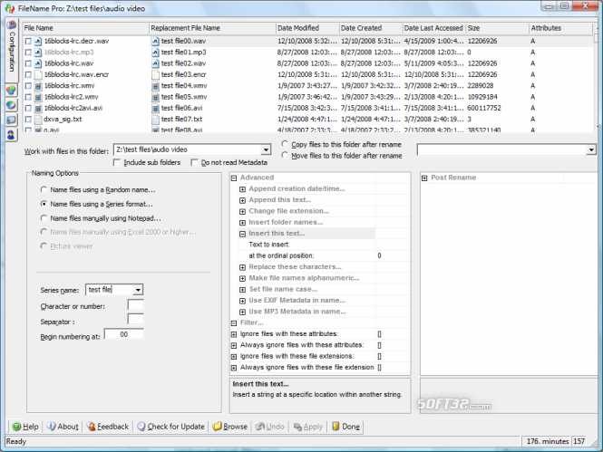Screen dimensions: 603x452
Task: Click the About info icon
Action: point(51,427)
